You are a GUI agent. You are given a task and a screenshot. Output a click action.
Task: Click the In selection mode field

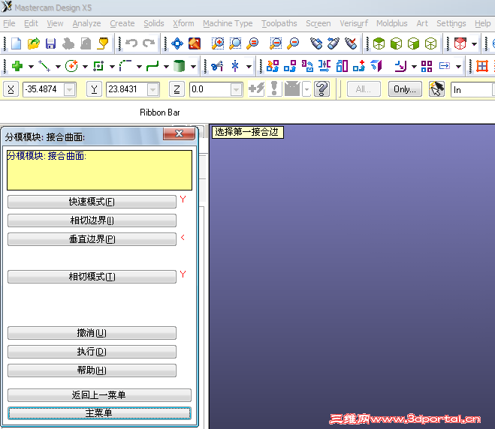tap(472, 90)
